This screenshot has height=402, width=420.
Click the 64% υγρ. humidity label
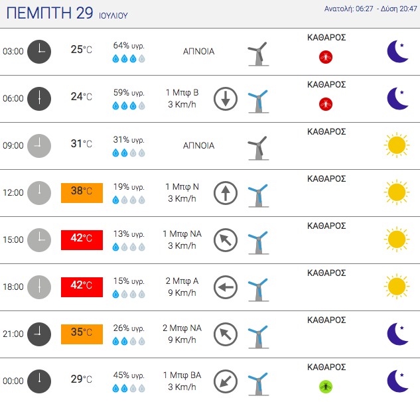(x=129, y=46)
